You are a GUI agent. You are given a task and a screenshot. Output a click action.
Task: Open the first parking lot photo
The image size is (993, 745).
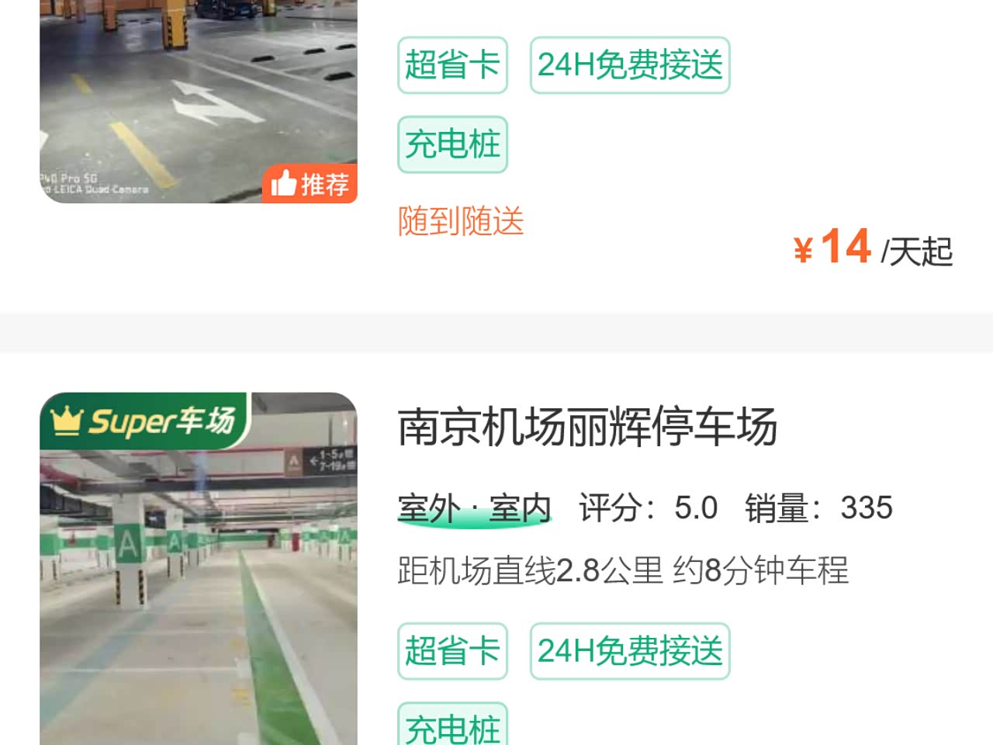199,102
